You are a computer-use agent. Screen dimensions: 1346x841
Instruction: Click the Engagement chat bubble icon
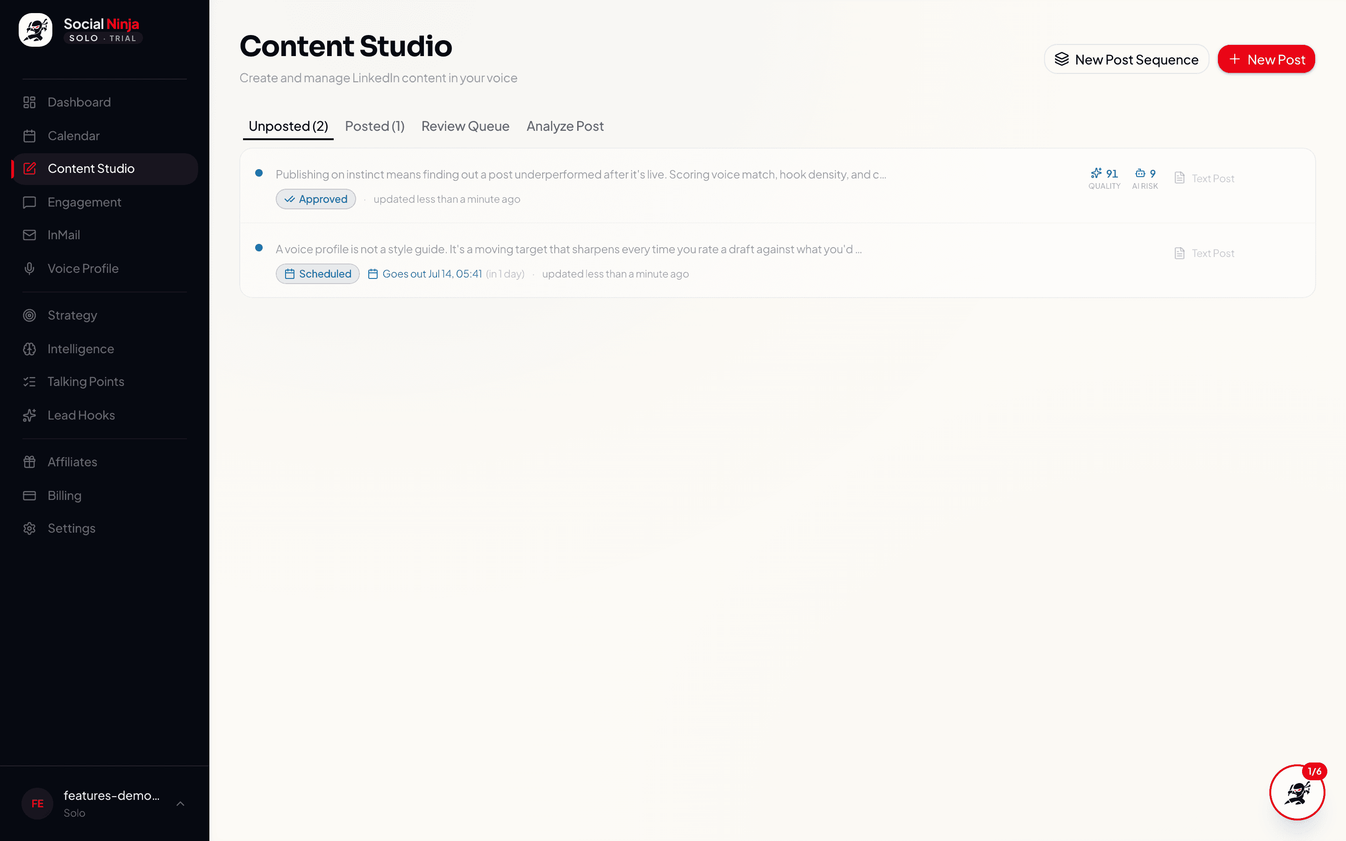tap(29, 202)
